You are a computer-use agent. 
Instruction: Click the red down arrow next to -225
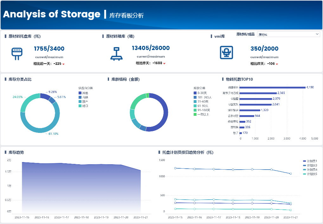pos(63,64)
